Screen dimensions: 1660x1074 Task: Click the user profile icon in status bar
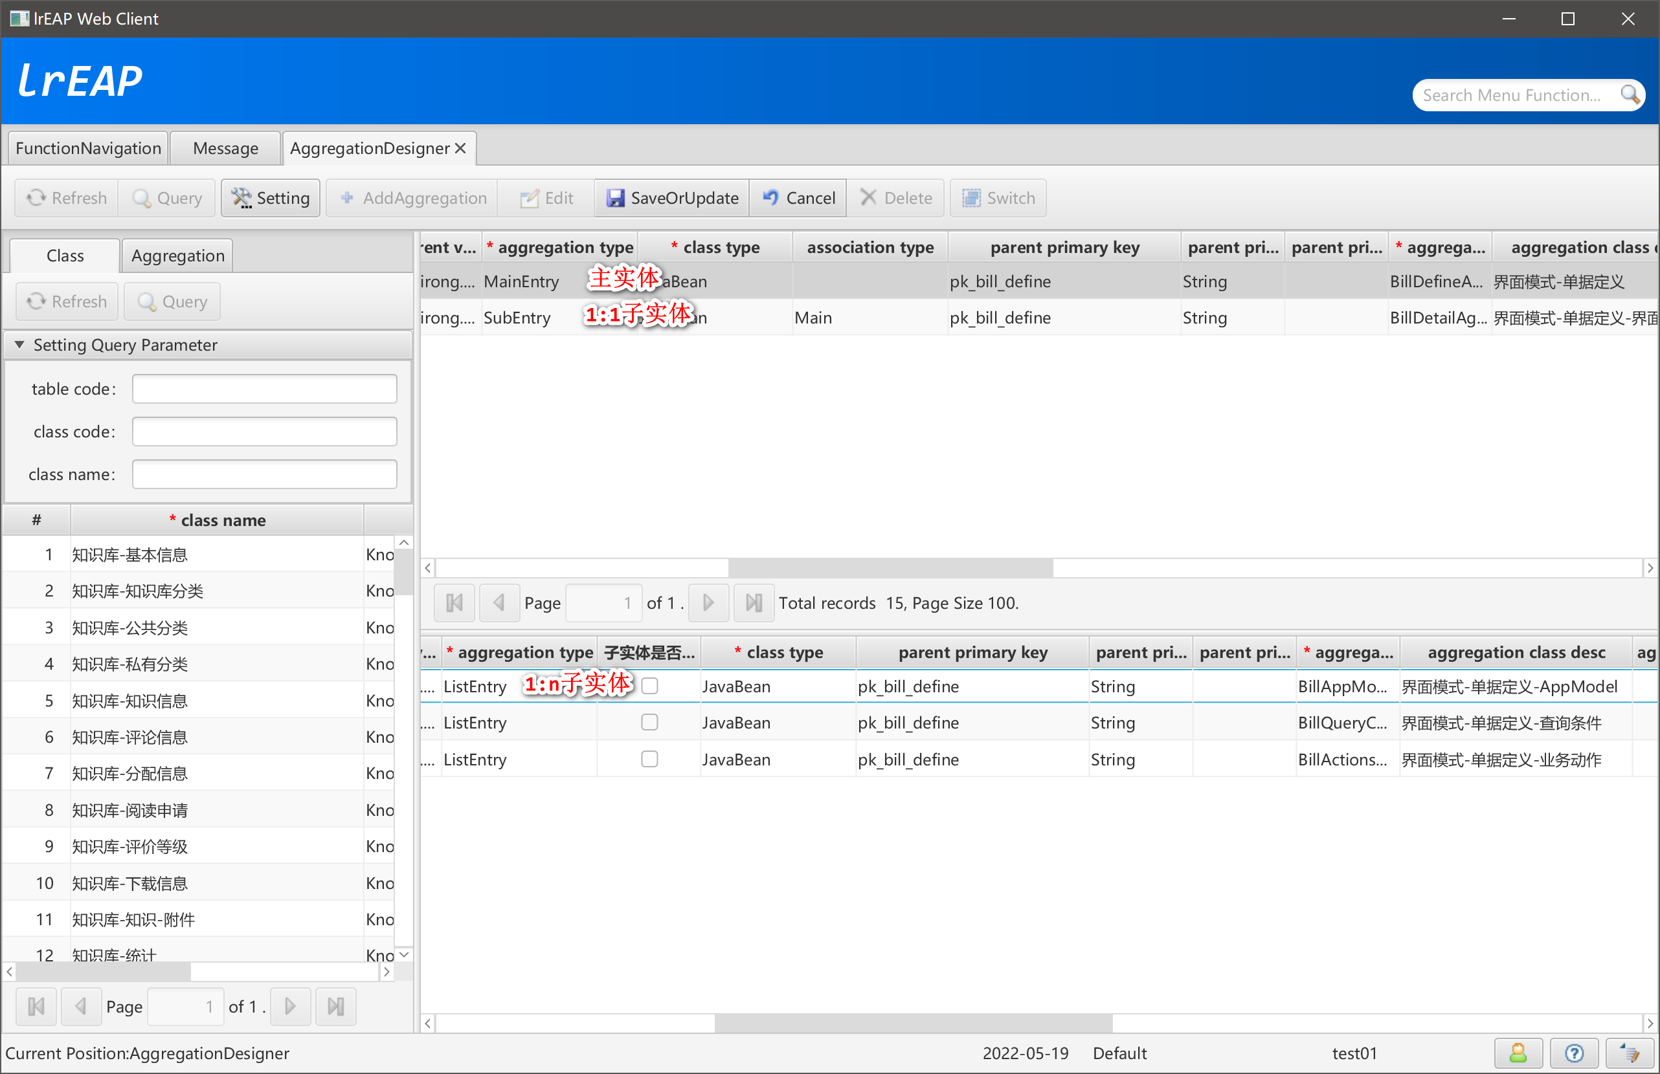click(x=1518, y=1053)
